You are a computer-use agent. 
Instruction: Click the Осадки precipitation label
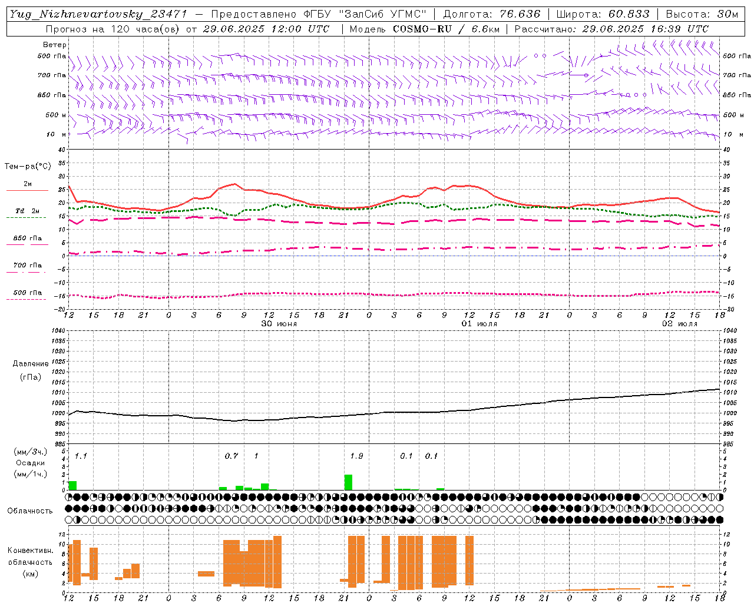click(31, 463)
